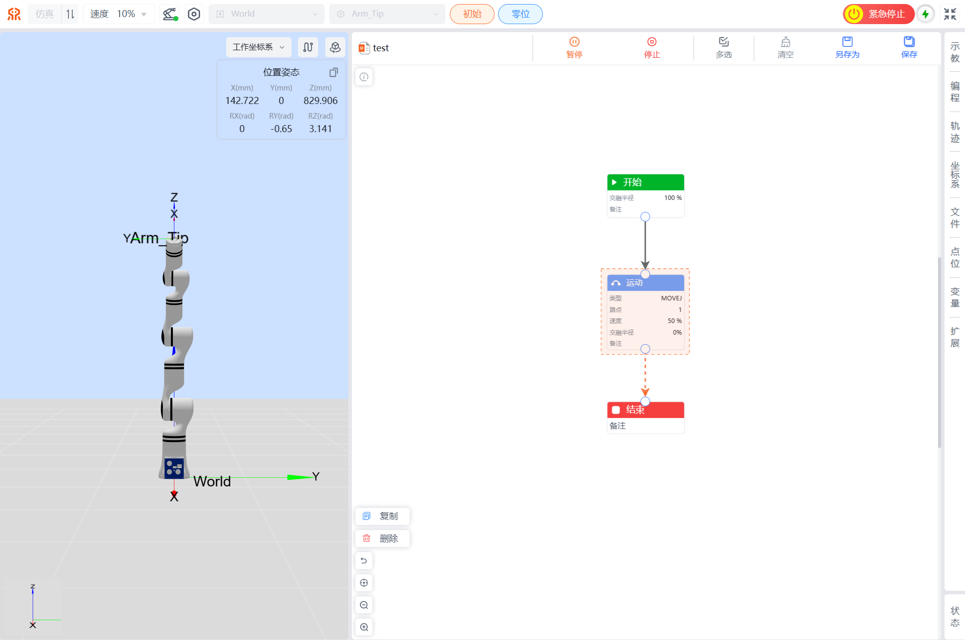Viewport: 965px width, 640px height.
Task: Click the zoom in magnifier button
Action: (x=364, y=627)
